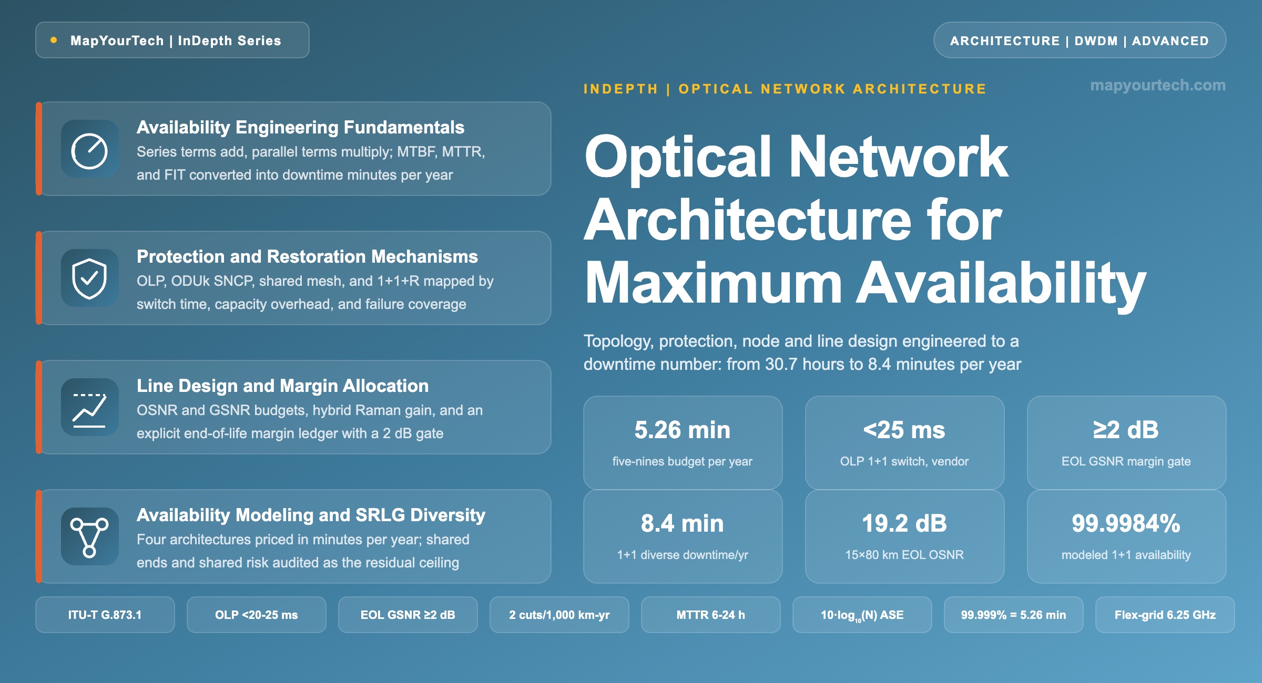Click the 99.9984% stat value
Viewport: 1262px width, 683px height.
pyautogui.click(x=1126, y=523)
